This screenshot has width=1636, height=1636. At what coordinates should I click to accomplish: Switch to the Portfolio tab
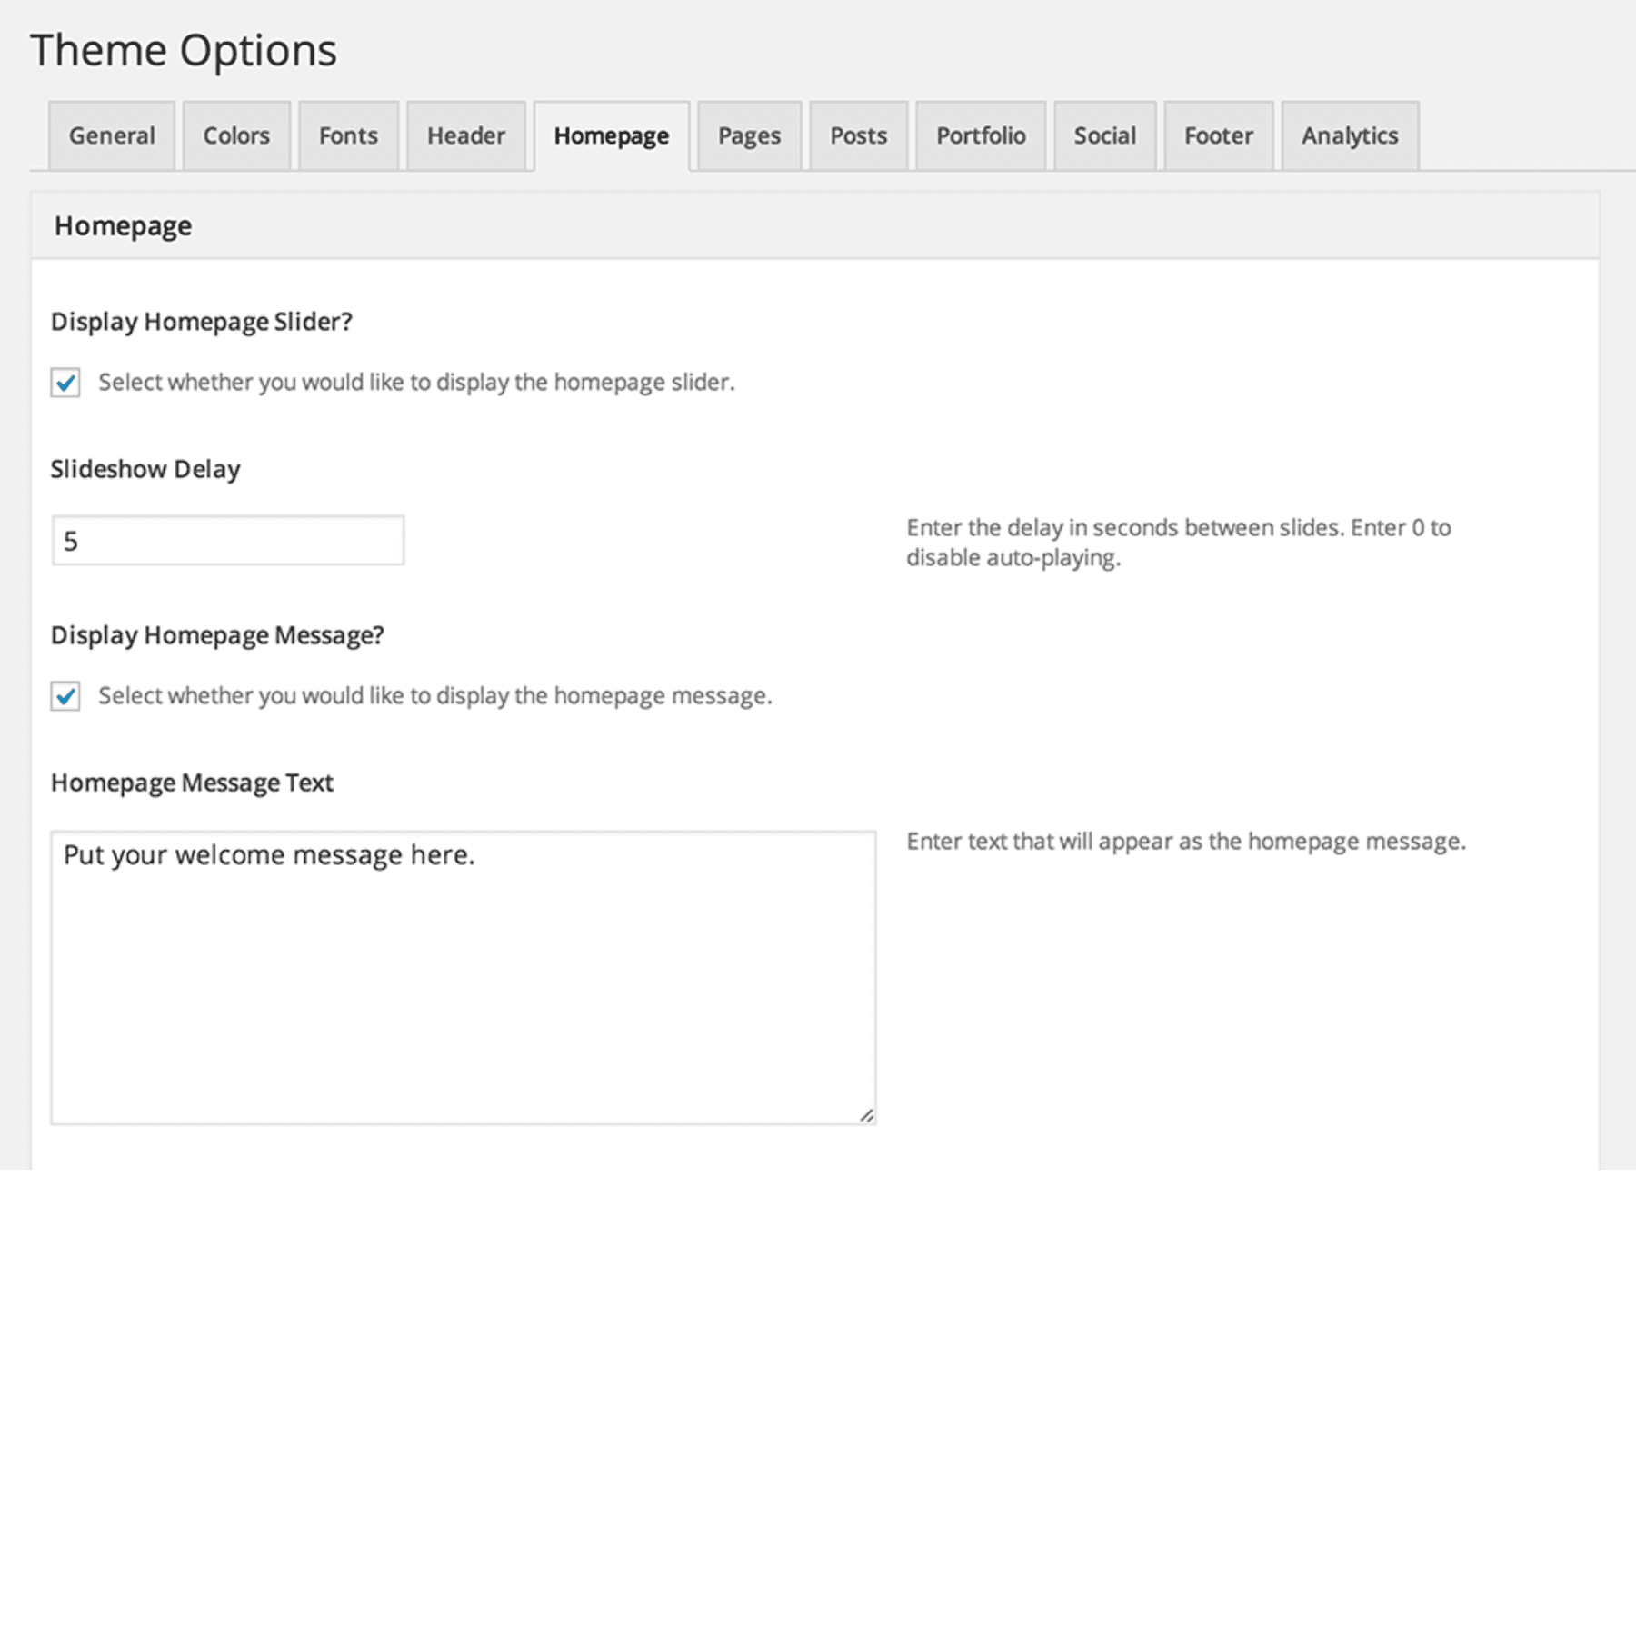[x=982, y=135]
